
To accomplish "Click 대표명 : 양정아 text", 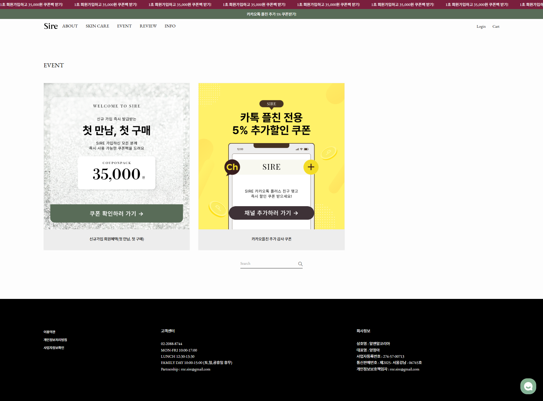I will [x=368, y=350].
